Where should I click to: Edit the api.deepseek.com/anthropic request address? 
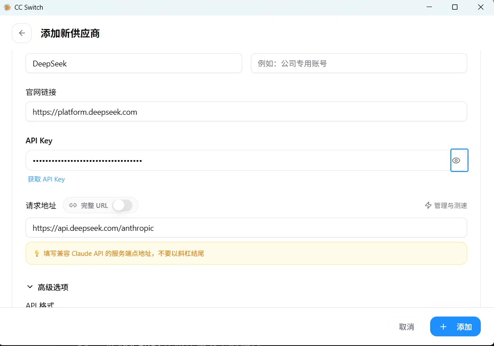point(246,228)
